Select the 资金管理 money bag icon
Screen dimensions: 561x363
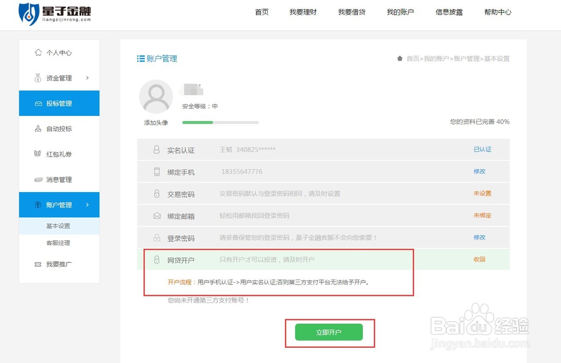[37, 78]
